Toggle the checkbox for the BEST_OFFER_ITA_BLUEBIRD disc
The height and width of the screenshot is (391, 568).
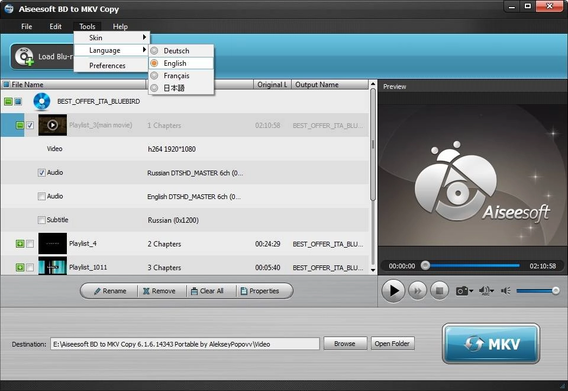(x=18, y=101)
